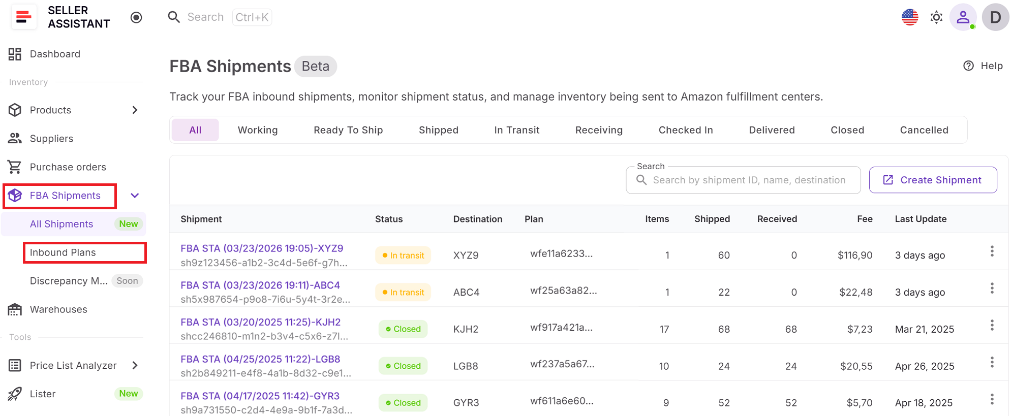The width and height of the screenshot is (1012, 416).
Task: Click the Lister rocket icon
Action: click(x=15, y=394)
